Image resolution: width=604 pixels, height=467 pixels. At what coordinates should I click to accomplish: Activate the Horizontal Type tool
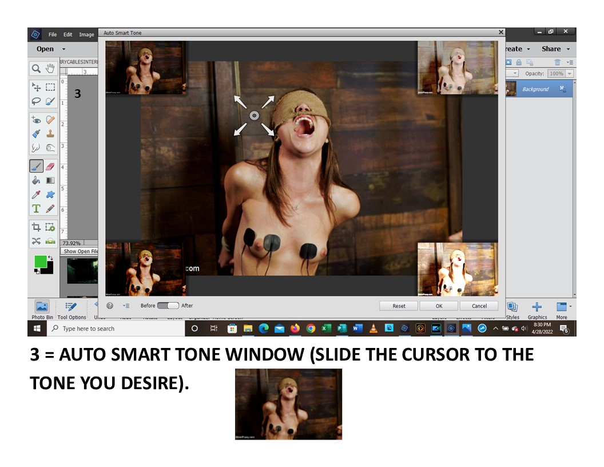coord(36,209)
